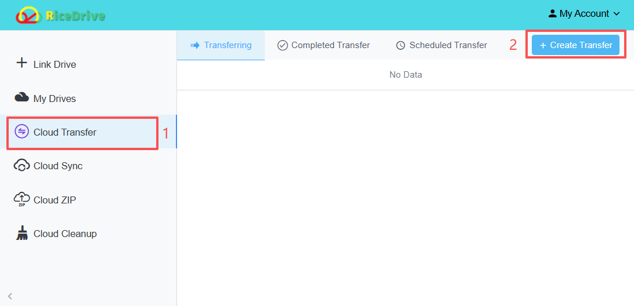Click the Cloud ZIP upload icon
This screenshot has width=634, height=306.
[x=21, y=199]
